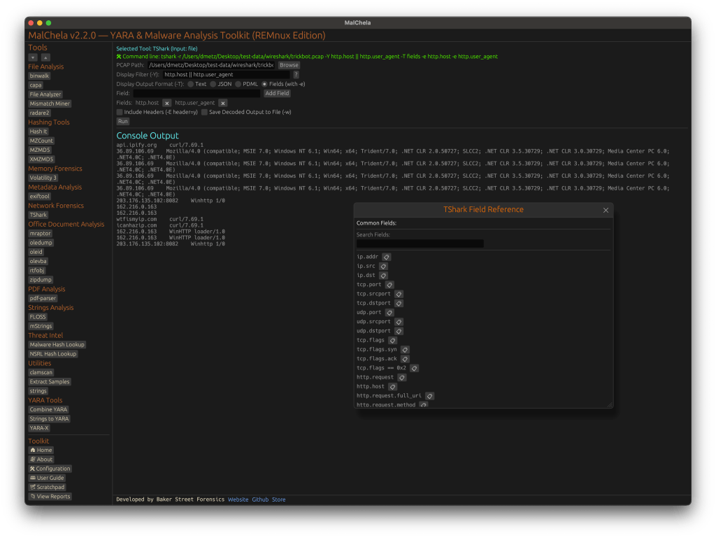The image size is (716, 538).
Task: Click the icon next to http.host in reference
Action: click(392, 386)
